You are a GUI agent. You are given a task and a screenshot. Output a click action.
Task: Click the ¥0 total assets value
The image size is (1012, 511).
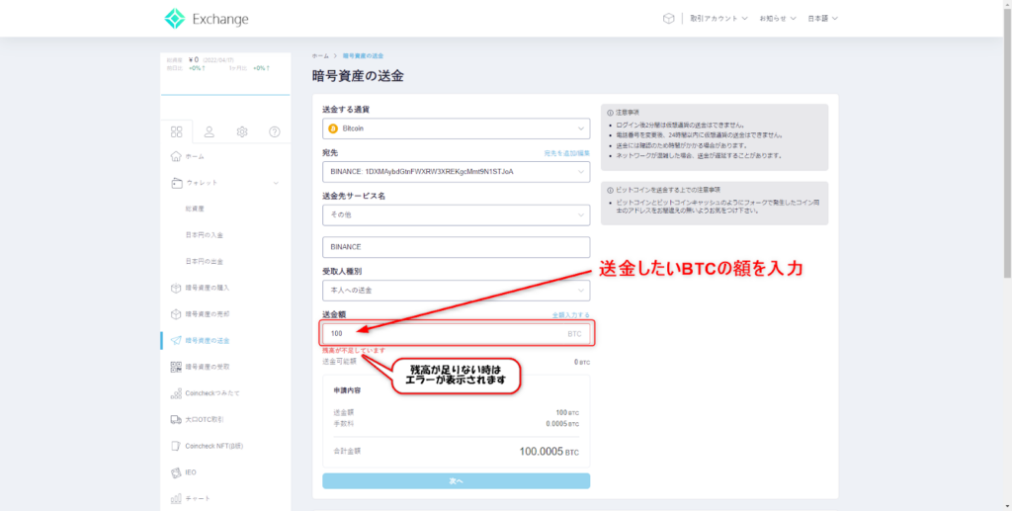click(x=194, y=59)
